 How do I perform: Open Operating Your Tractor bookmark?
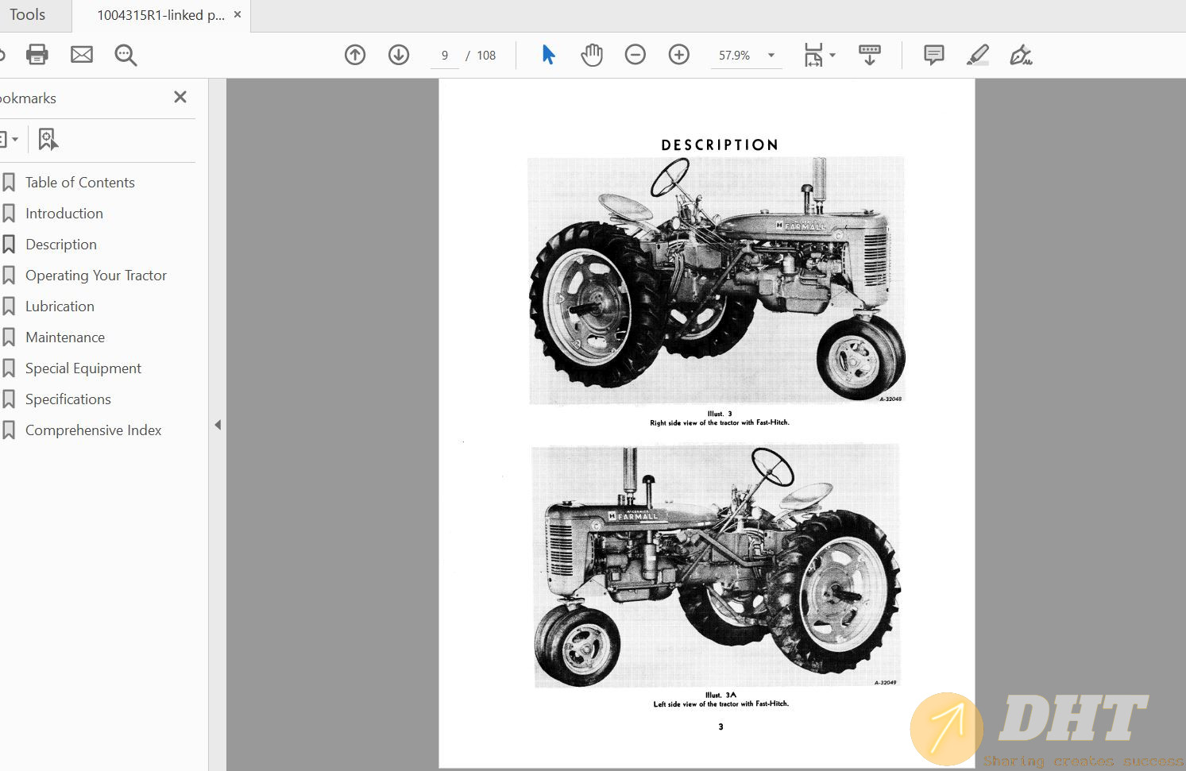(x=96, y=276)
